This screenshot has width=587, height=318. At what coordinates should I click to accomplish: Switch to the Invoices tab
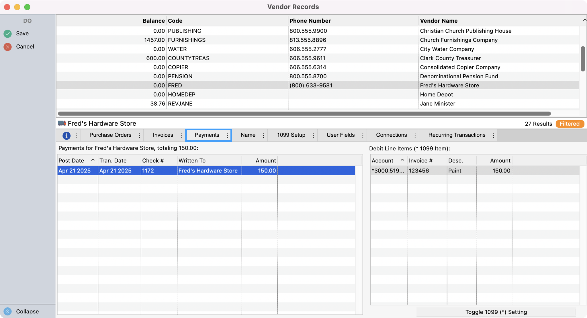tap(163, 135)
